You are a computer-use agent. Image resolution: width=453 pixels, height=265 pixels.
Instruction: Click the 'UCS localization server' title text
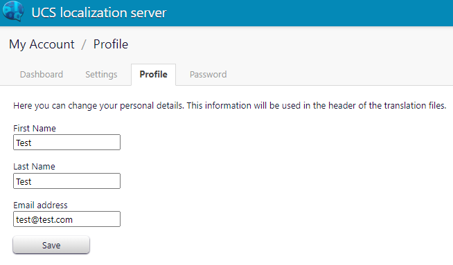pyautogui.click(x=99, y=12)
